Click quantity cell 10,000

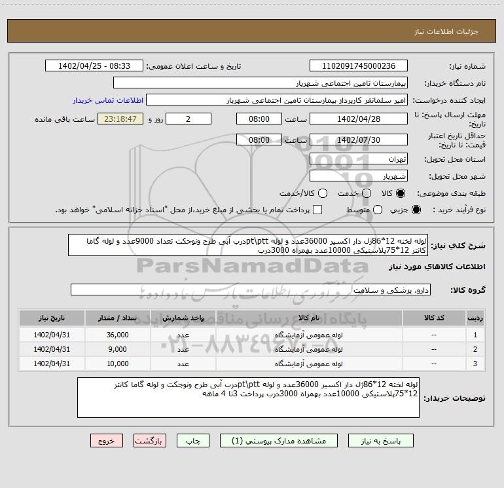117,364
